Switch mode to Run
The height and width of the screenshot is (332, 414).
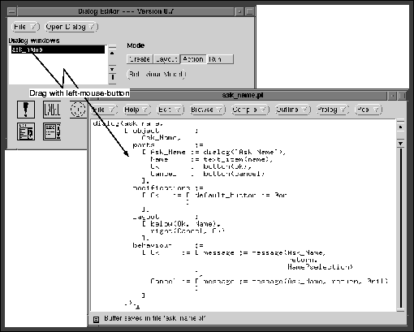pyautogui.click(x=220, y=59)
